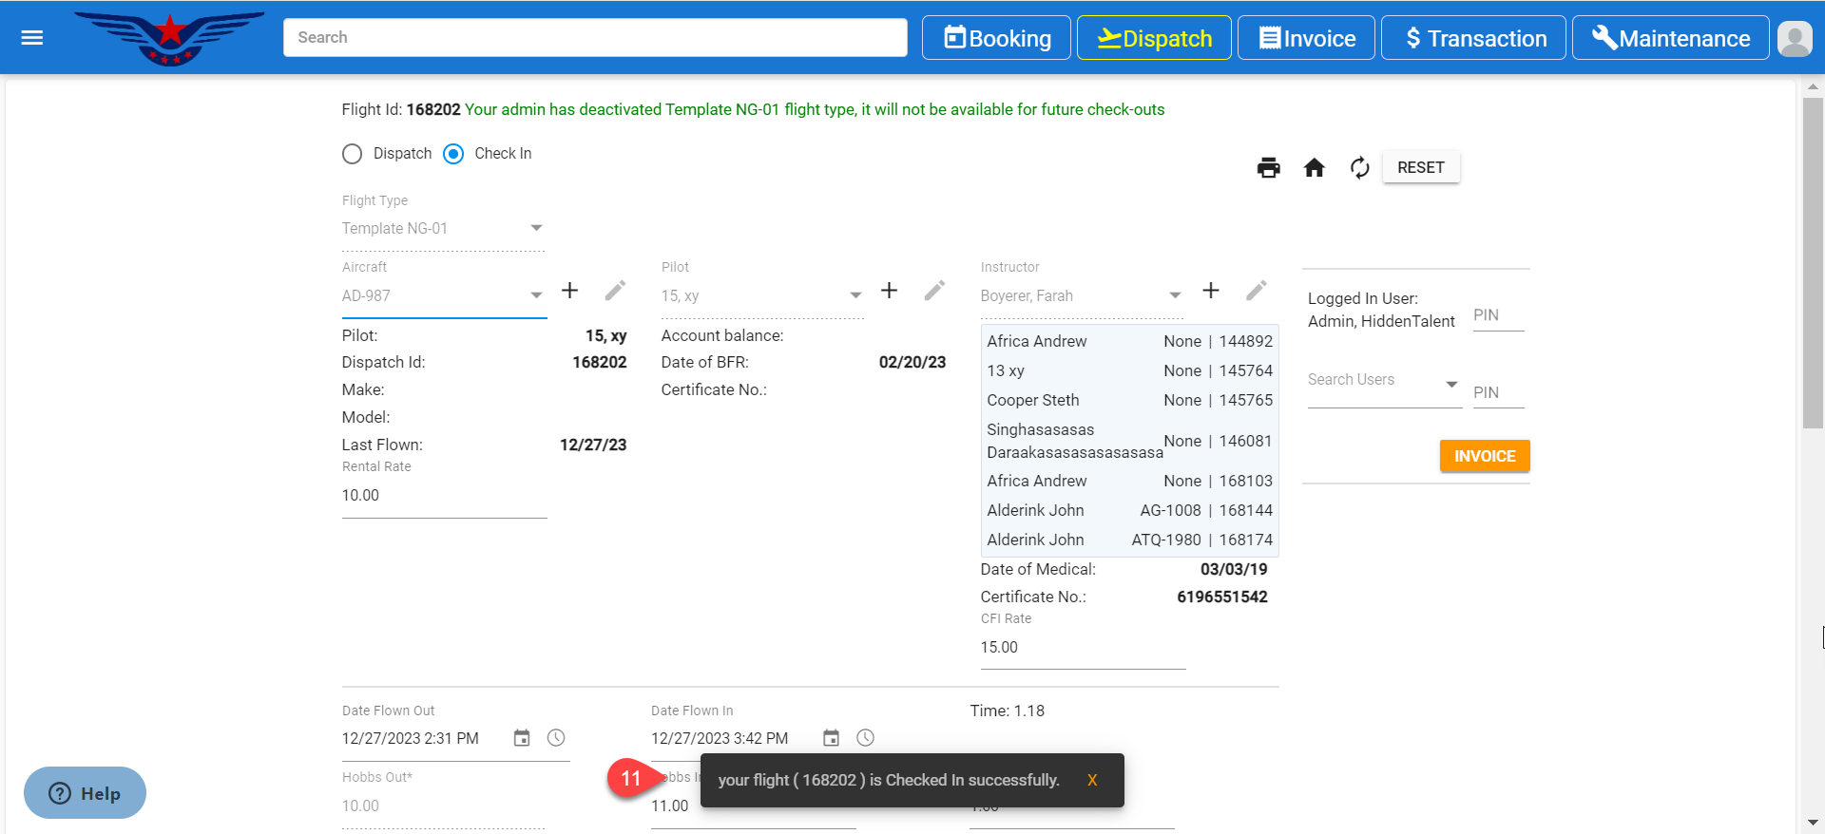Select the Dispatch radio button
The width and height of the screenshot is (1825, 834).
353,154
